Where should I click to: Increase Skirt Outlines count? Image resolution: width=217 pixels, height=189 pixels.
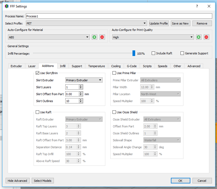pos(81,100)
